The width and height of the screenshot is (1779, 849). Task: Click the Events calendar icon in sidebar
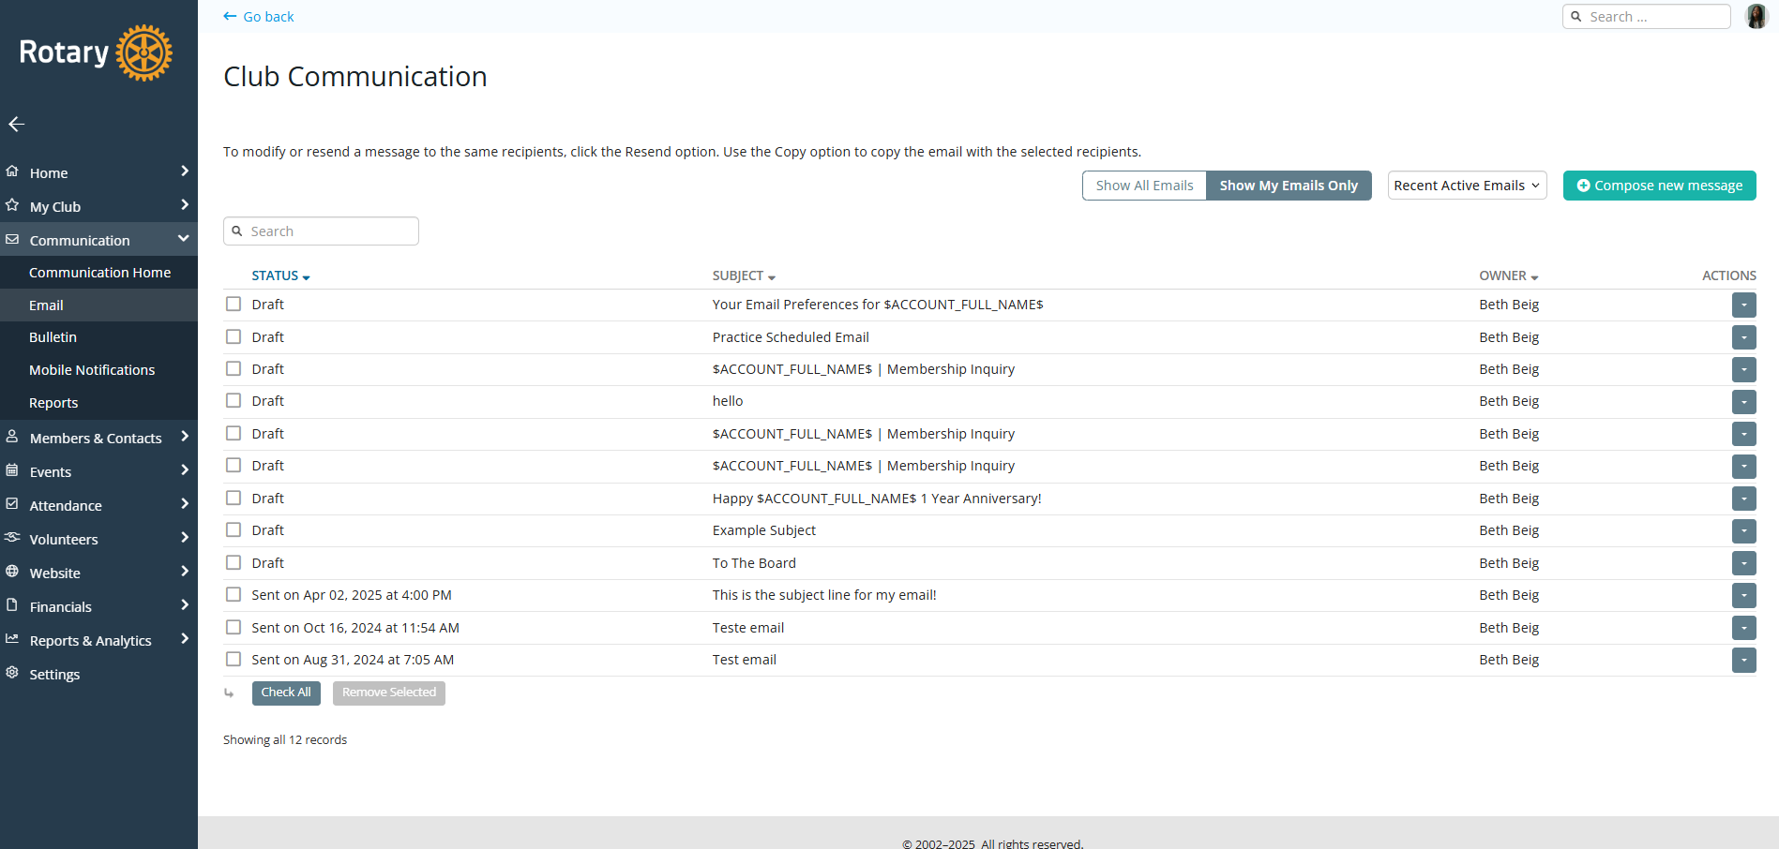[x=12, y=470]
